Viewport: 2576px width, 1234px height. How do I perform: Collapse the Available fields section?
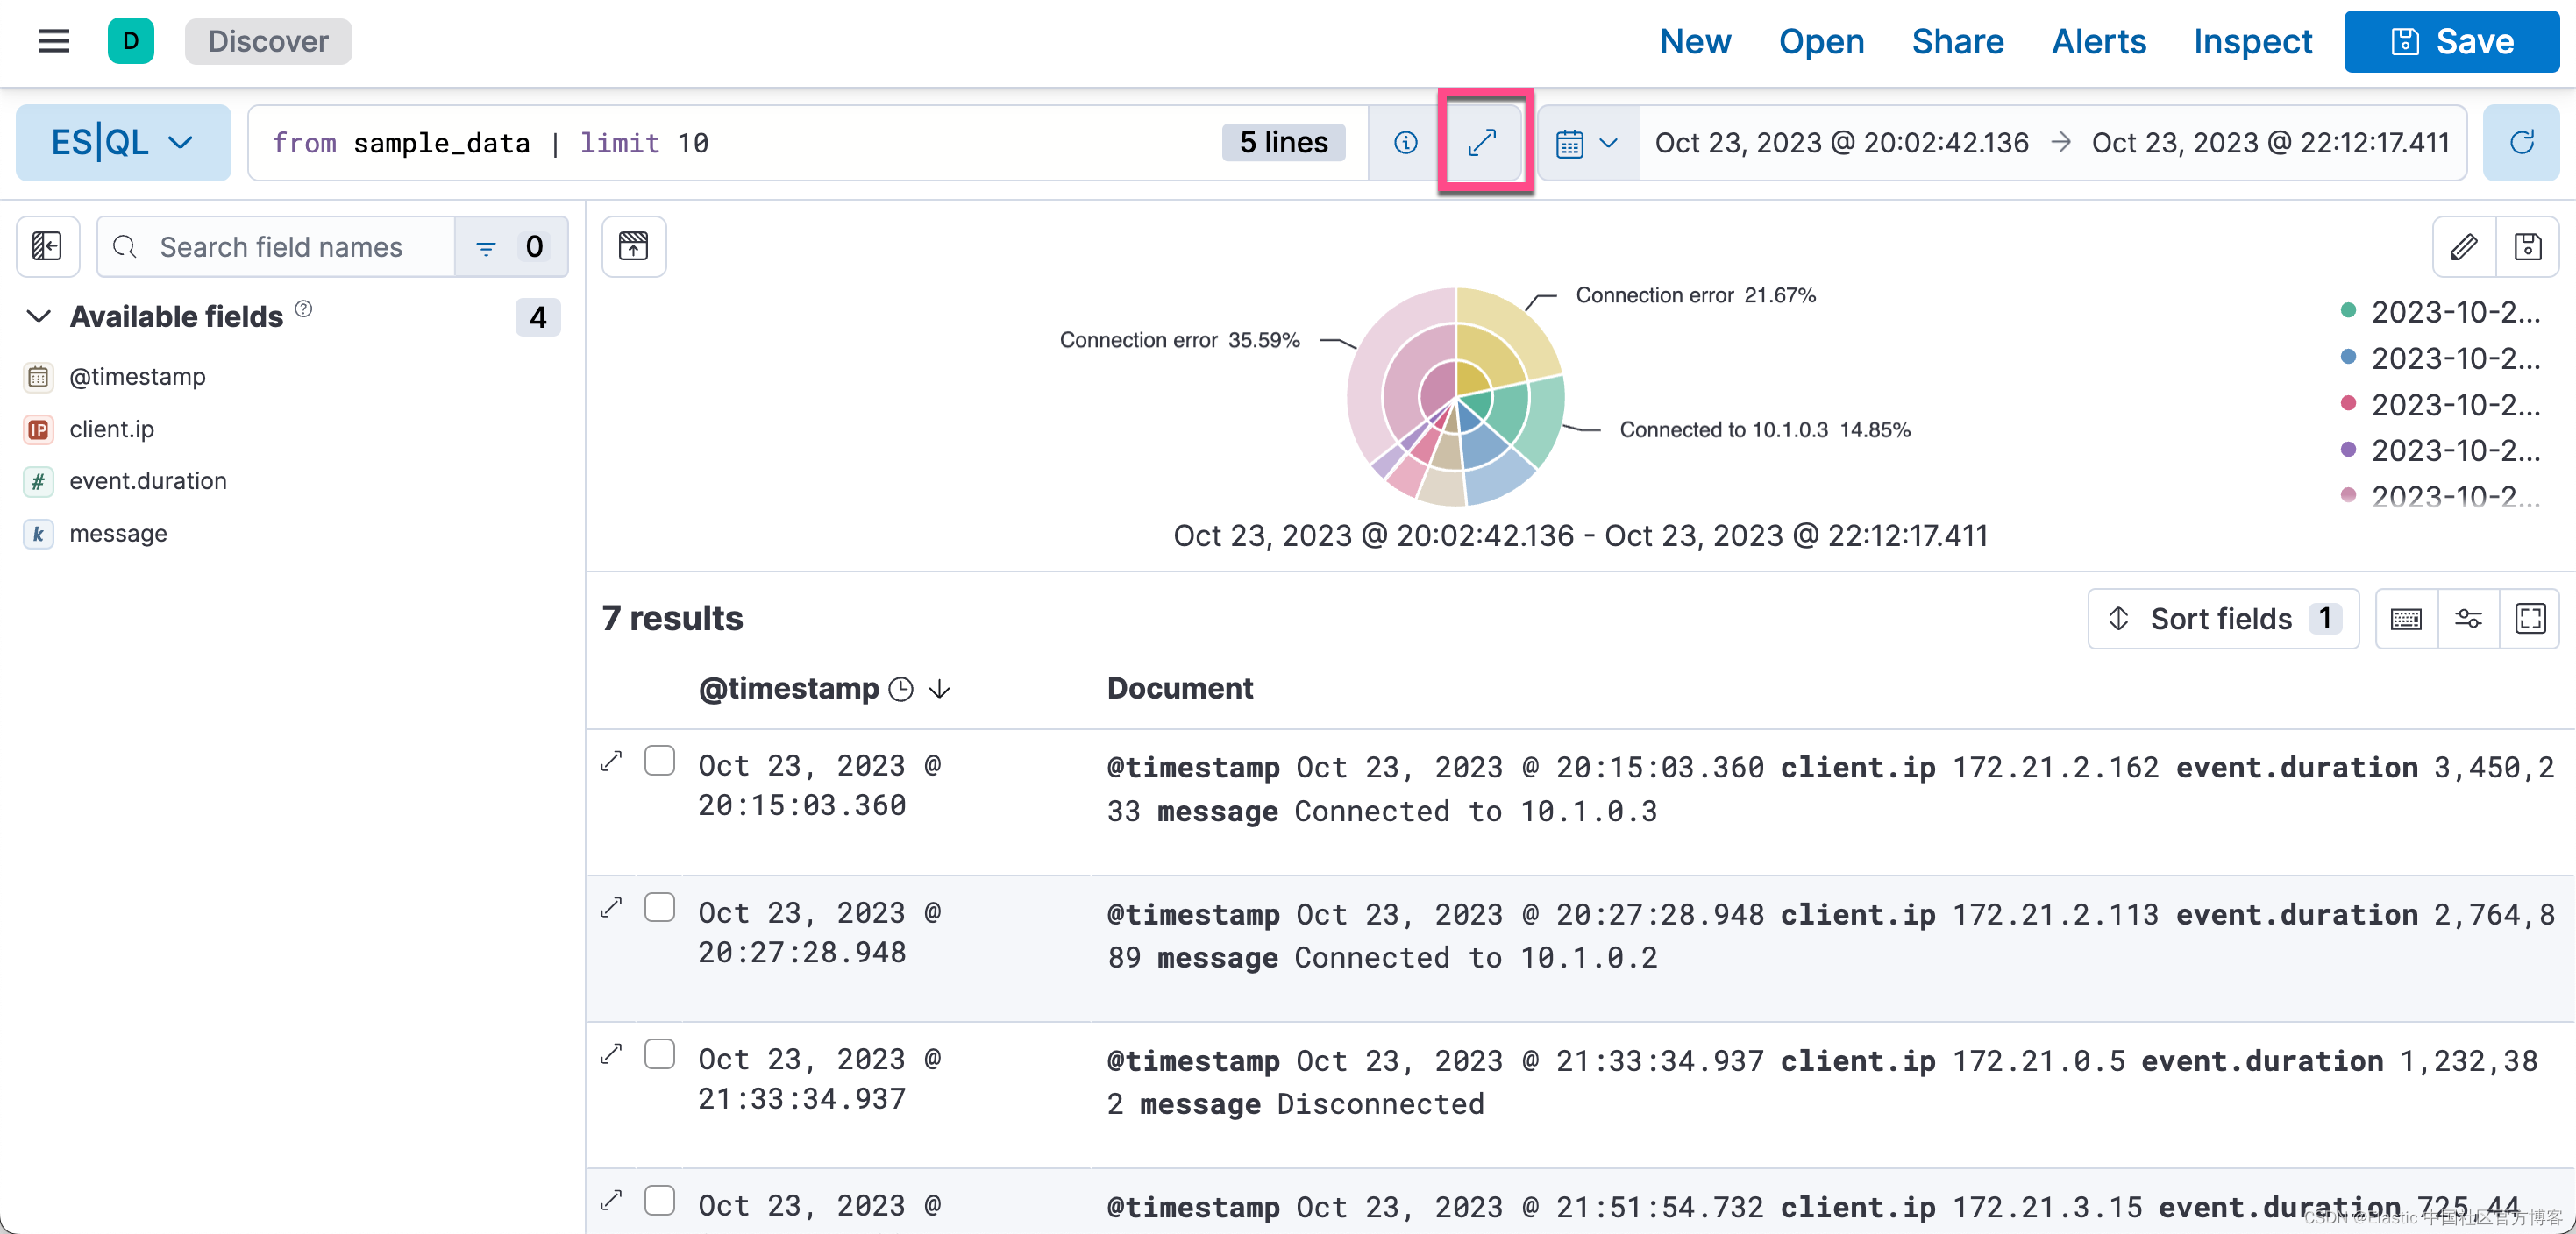click(x=38, y=316)
